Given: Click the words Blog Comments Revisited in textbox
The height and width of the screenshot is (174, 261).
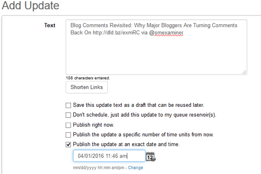Looking at the screenshot, I should (101, 26).
